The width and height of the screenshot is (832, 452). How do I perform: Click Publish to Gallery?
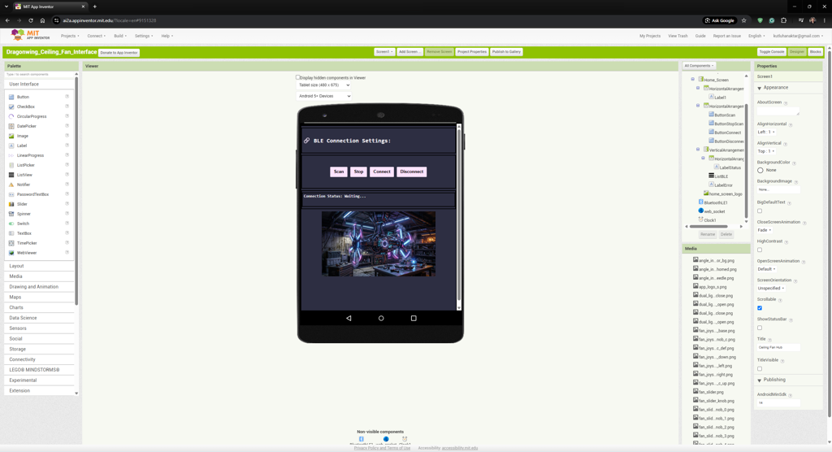tap(506, 51)
